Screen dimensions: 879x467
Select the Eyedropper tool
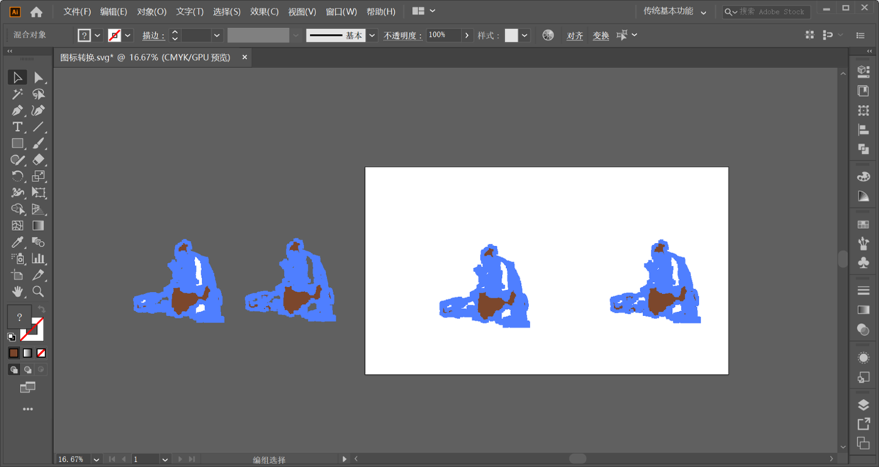click(18, 242)
